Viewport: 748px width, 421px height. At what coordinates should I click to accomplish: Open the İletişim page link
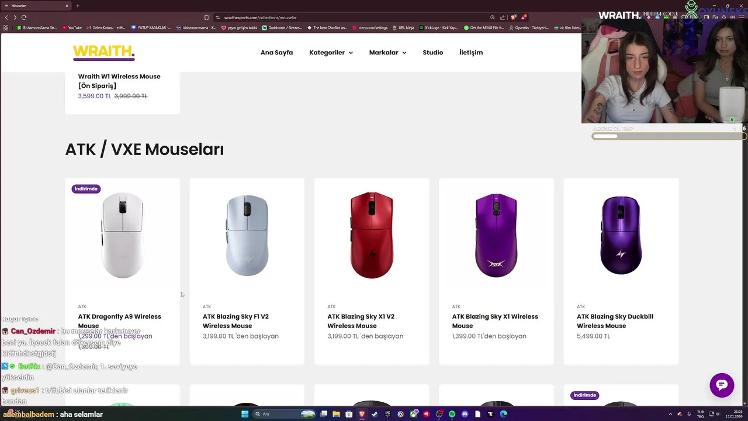471,53
